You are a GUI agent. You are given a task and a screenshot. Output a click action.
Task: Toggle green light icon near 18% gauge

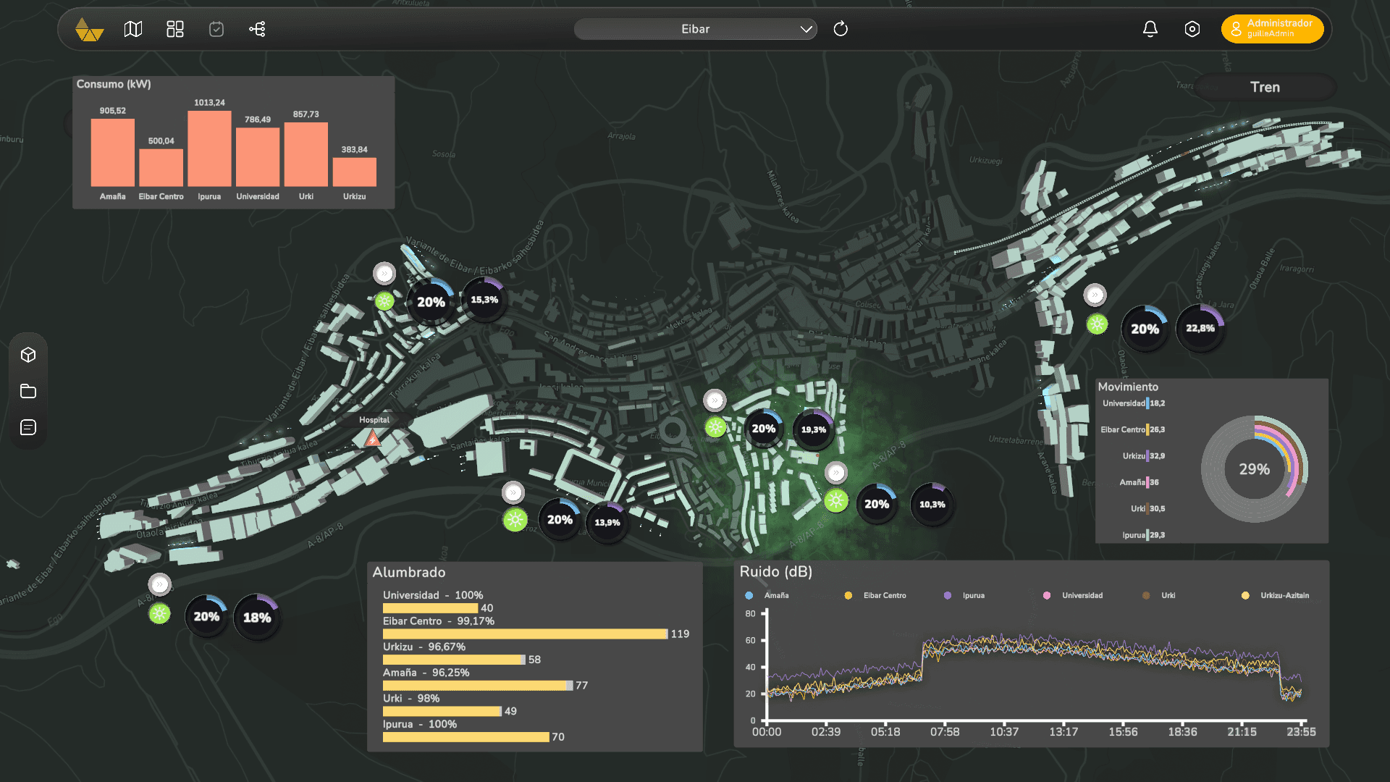pyautogui.click(x=159, y=614)
